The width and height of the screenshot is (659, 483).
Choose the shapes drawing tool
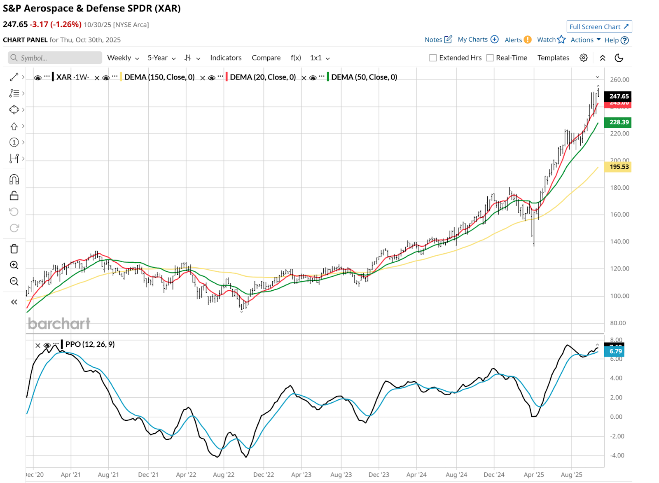(14, 110)
